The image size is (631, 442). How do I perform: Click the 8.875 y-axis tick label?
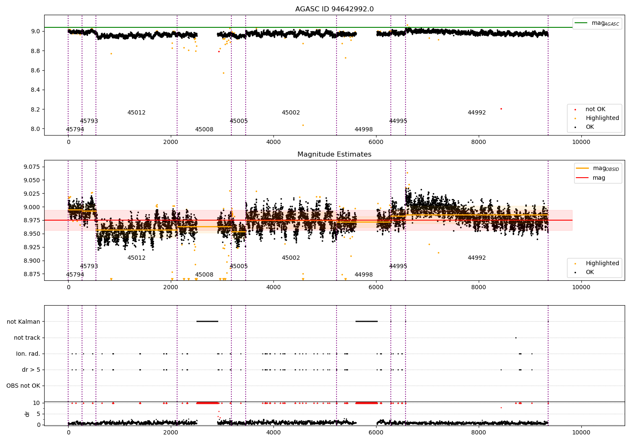pyautogui.click(x=32, y=274)
